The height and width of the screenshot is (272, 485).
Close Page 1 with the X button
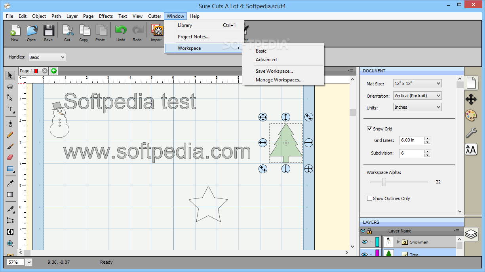pos(45,71)
